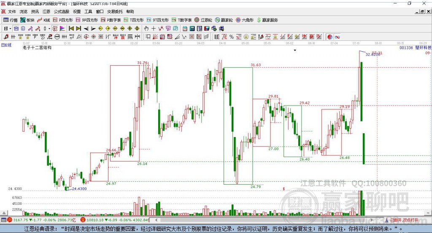Click the status bar left scroll arrow
This screenshot has width=432, height=233.
(x=156, y=220)
